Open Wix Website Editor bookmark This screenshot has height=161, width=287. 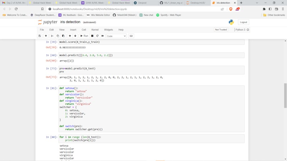click(98, 15)
